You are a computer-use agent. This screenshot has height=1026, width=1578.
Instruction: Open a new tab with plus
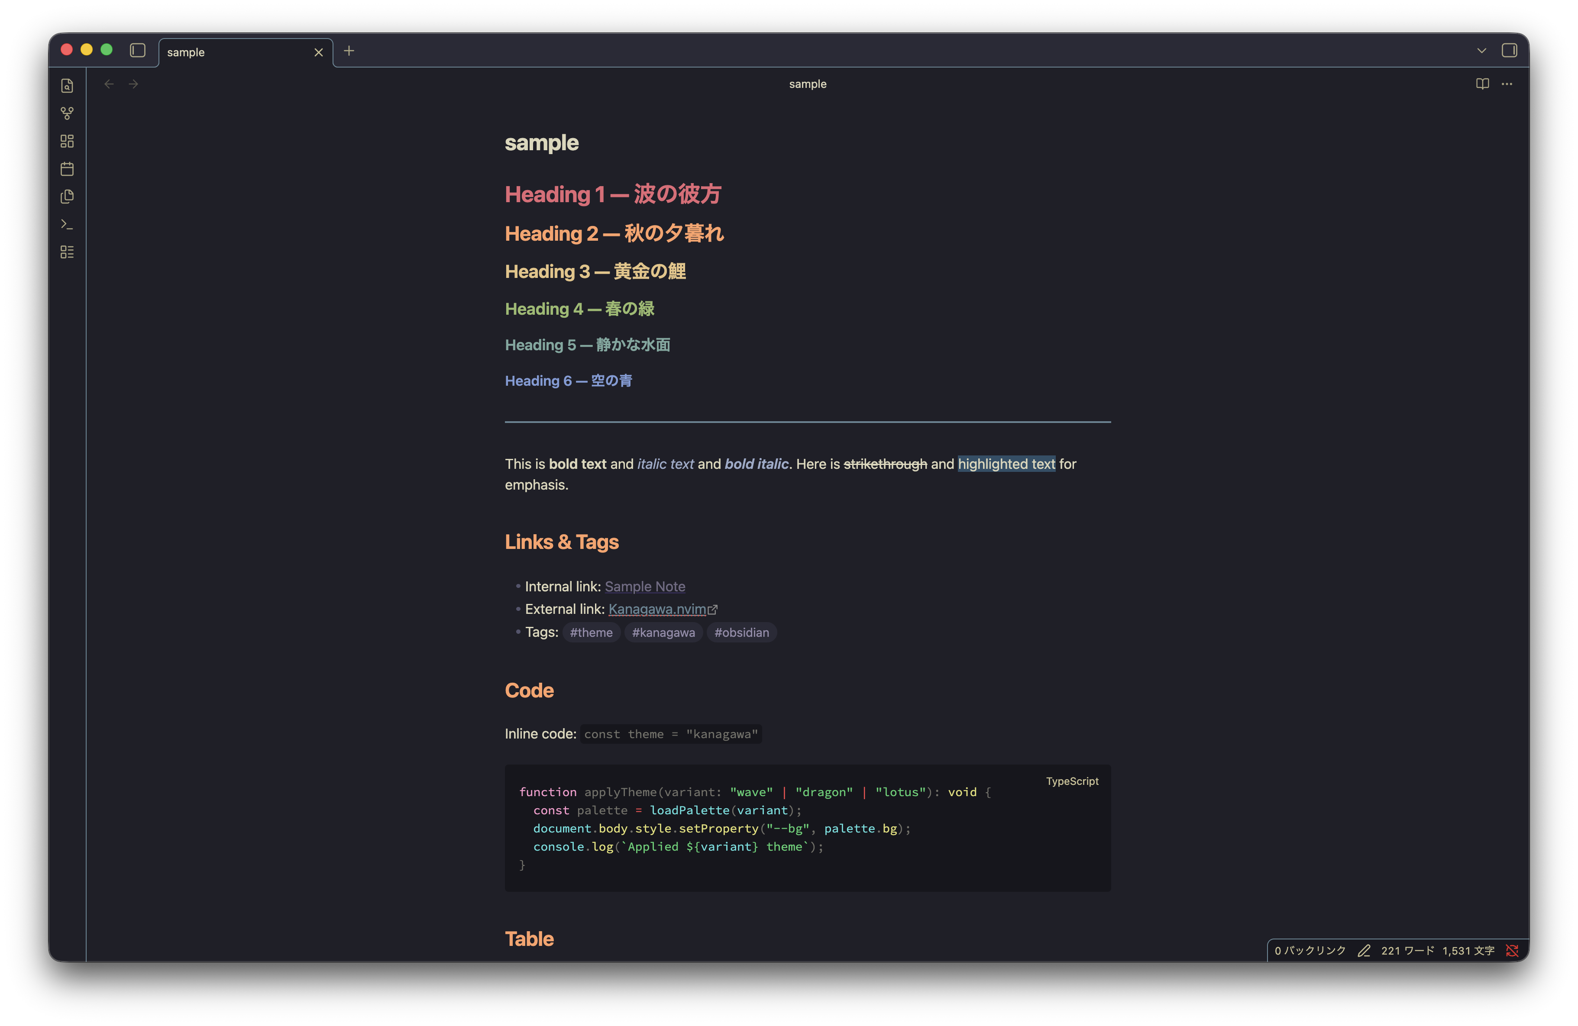pos(349,51)
